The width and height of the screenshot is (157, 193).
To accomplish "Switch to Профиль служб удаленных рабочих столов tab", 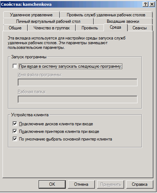I will pyautogui.click(x=106, y=15).
